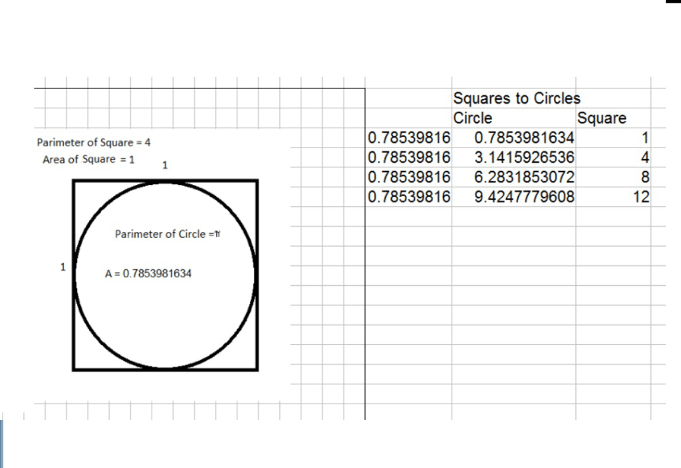Select the "A = 0.7853981634" label in the circle
The image size is (681, 468).
pyautogui.click(x=148, y=273)
